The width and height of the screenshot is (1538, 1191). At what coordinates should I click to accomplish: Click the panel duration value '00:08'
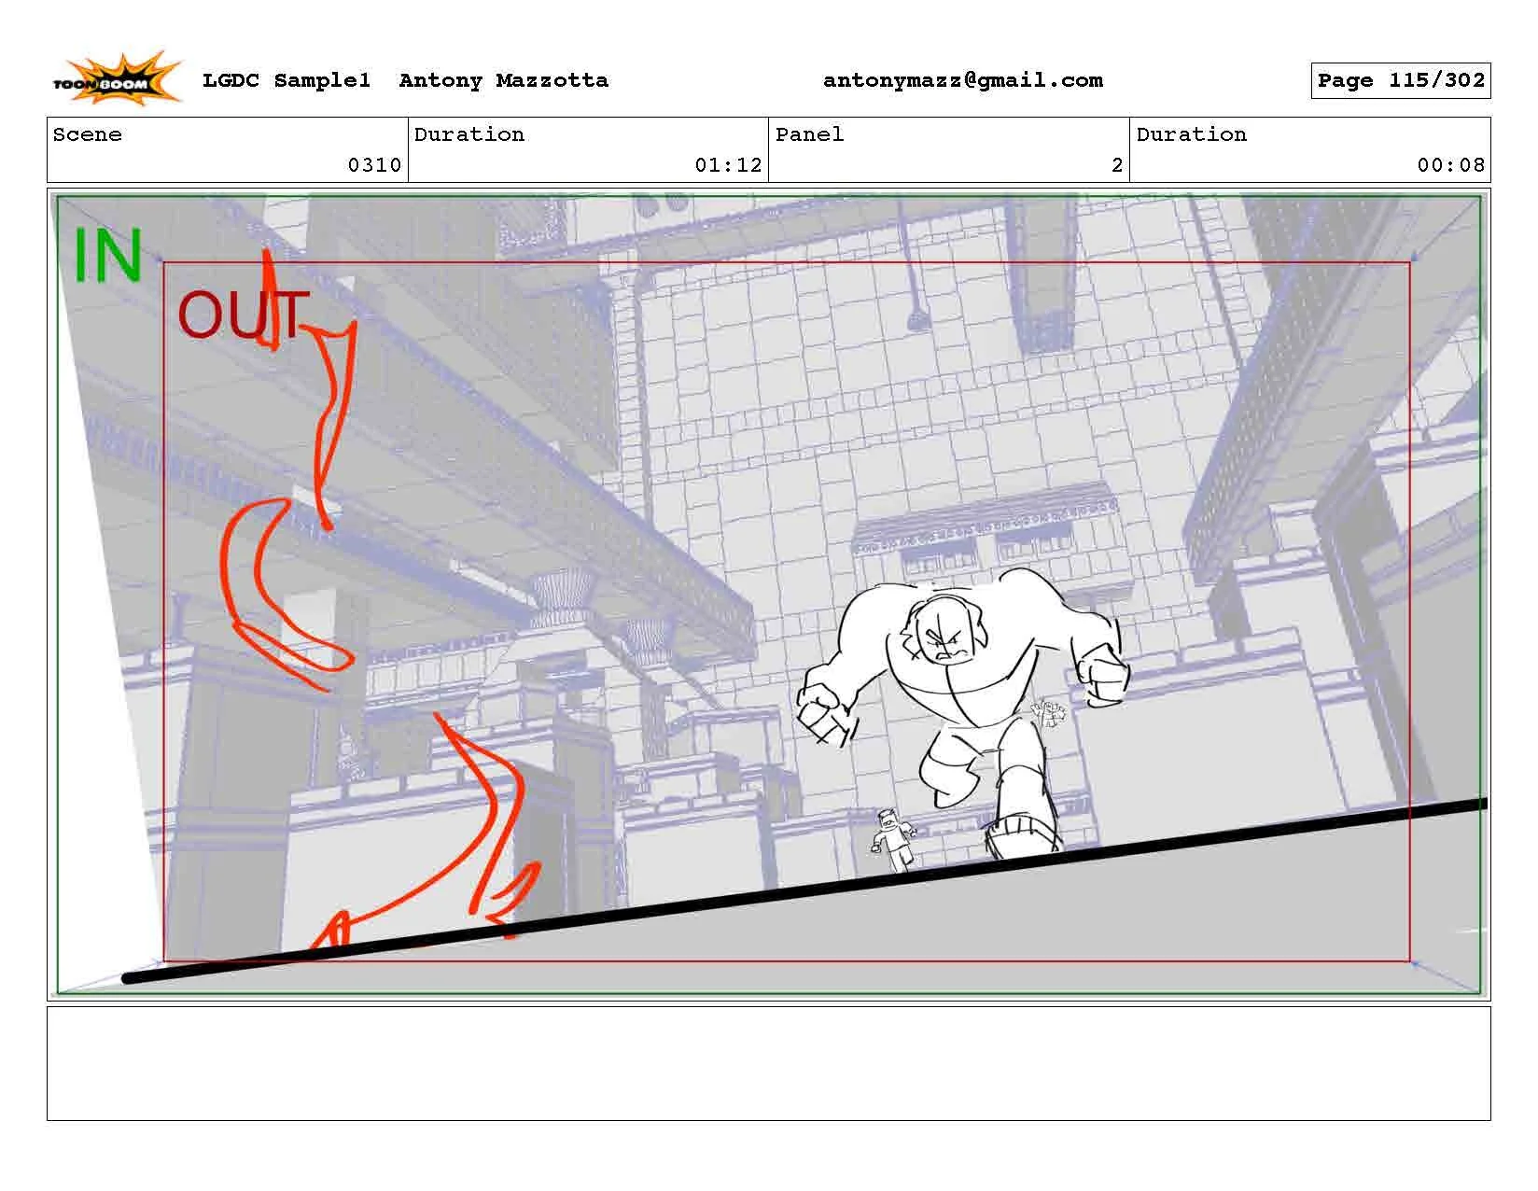(1450, 165)
